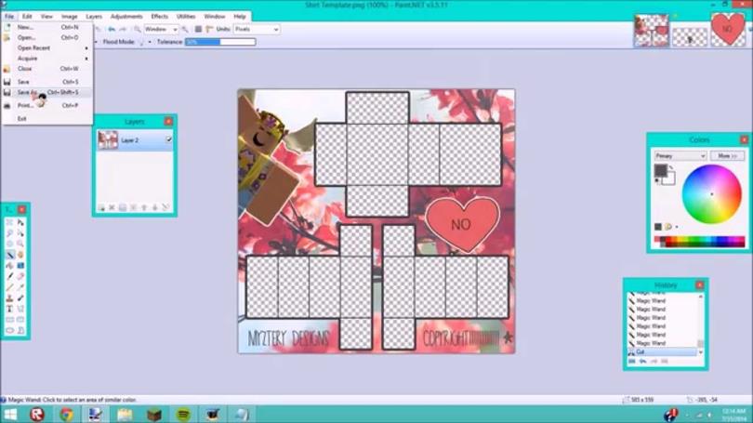The width and height of the screenshot is (753, 423).
Task: Select the Freeform Shape tool
Action: tap(20, 330)
